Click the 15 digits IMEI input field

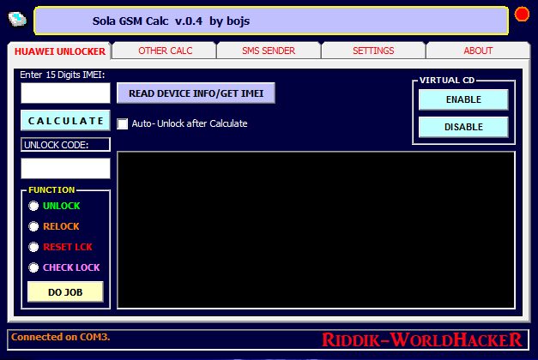tap(65, 93)
